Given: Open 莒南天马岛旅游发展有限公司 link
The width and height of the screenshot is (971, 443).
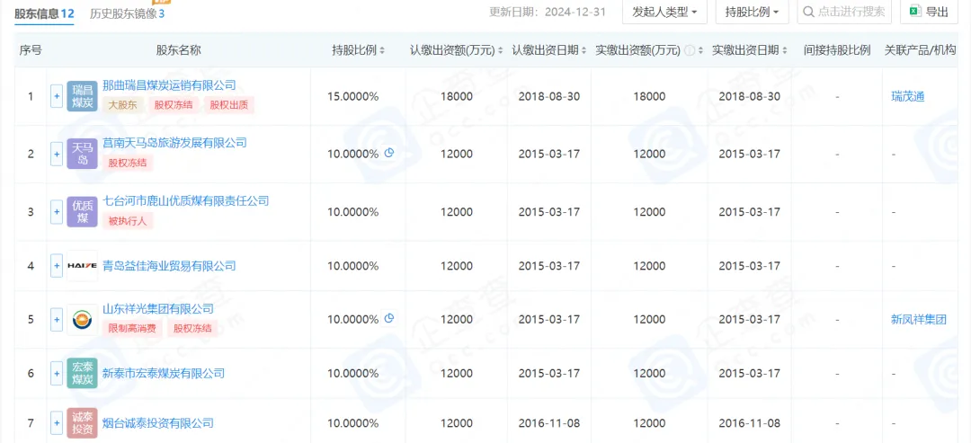Looking at the screenshot, I should tap(174, 143).
